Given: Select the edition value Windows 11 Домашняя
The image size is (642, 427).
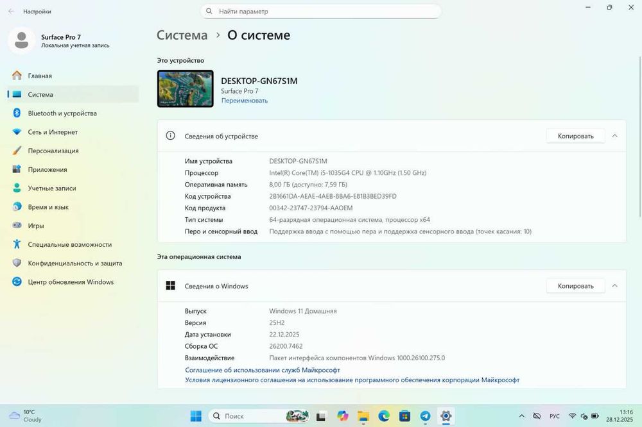Looking at the screenshot, I should (x=303, y=311).
